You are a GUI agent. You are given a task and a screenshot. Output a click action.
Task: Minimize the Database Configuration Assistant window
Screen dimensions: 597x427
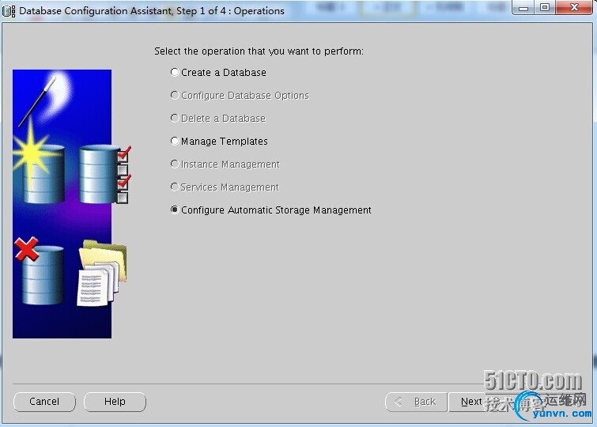[x=523, y=7]
